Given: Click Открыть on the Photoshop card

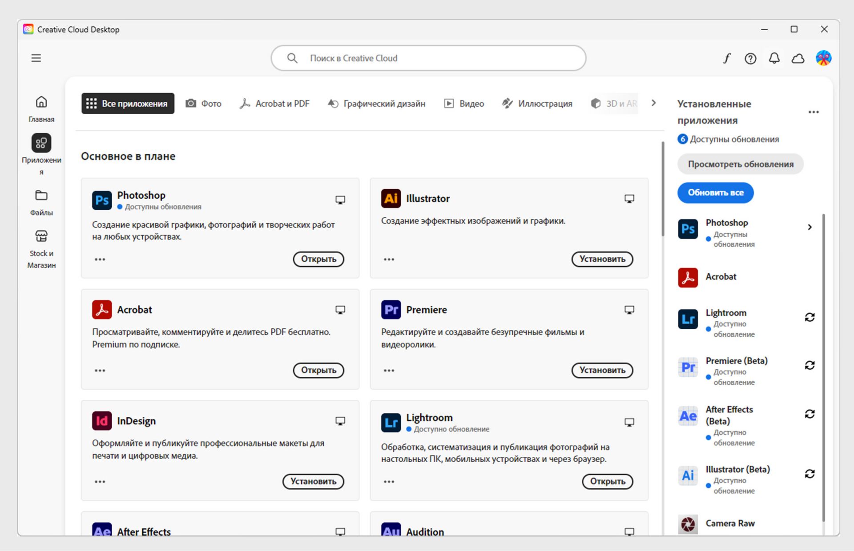Looking at the screenshot, I should [318, 259].
